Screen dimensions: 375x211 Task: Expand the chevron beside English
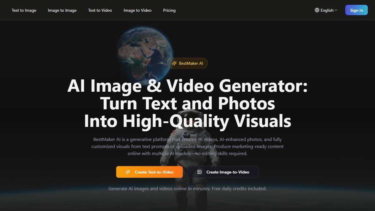336,10
